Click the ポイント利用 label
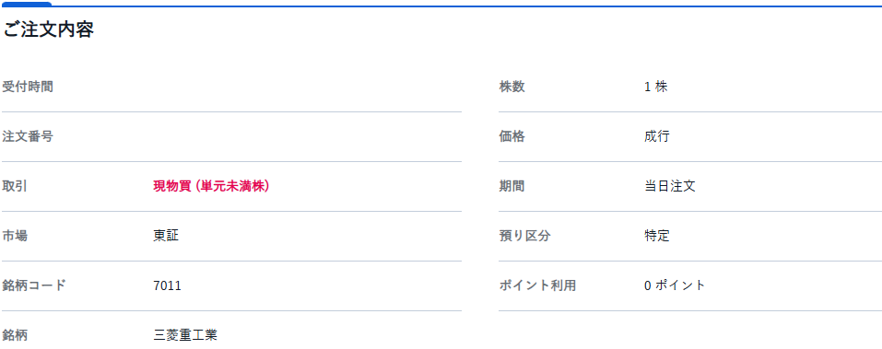The height and width of the screenshot is (349, 882). click(537, 285)
